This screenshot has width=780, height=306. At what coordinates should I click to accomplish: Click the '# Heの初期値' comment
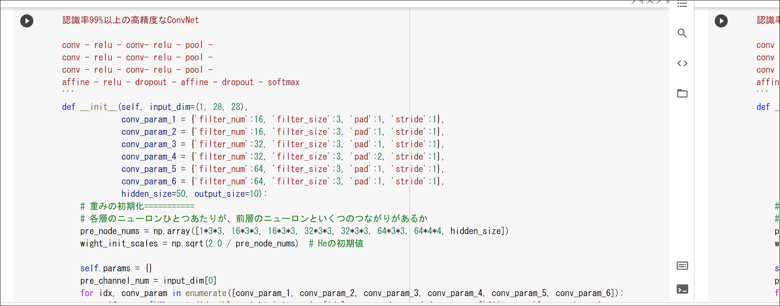point(336,244)
